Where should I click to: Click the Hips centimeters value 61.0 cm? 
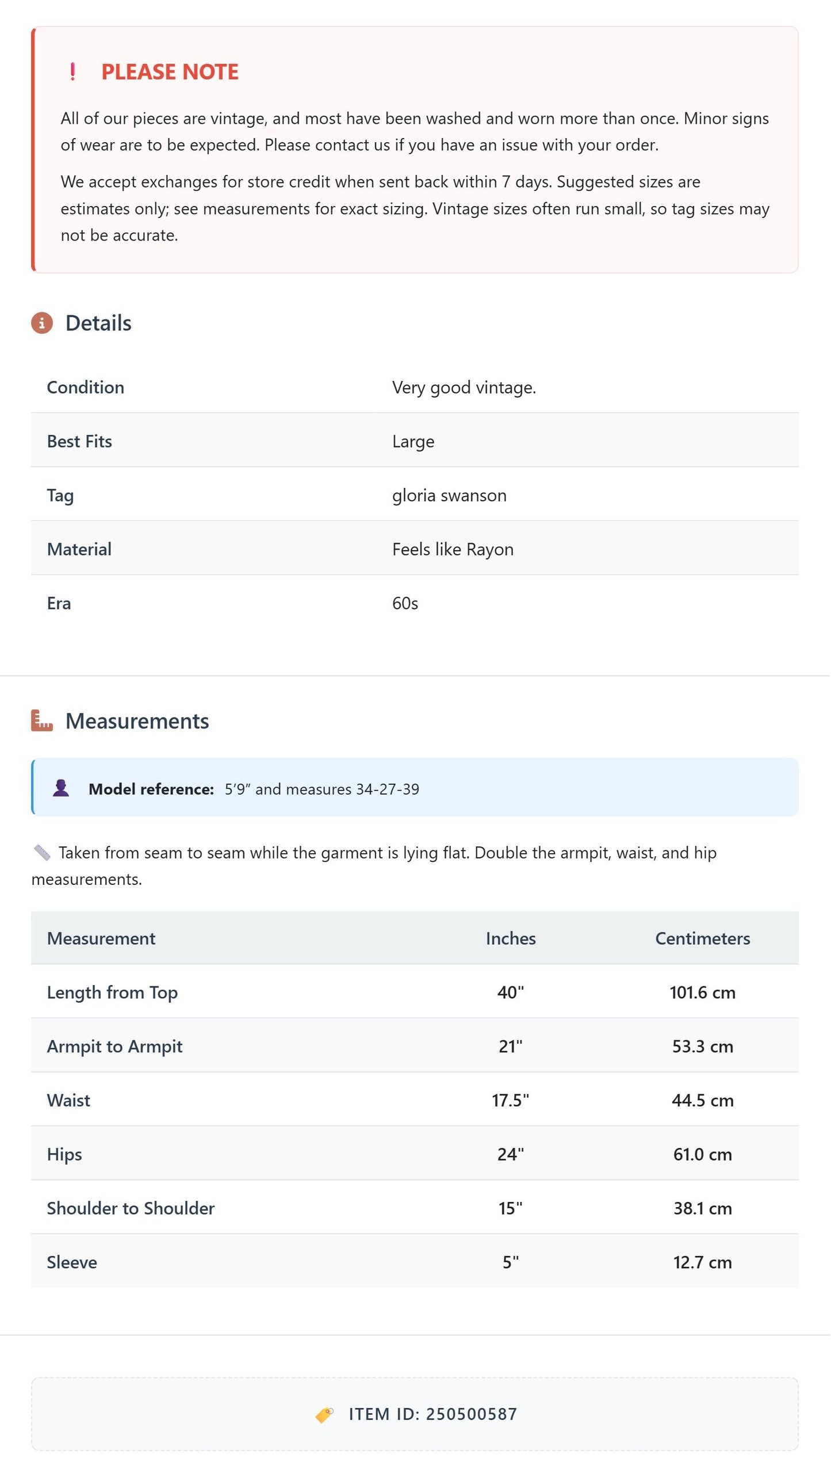coord(703,1154)
